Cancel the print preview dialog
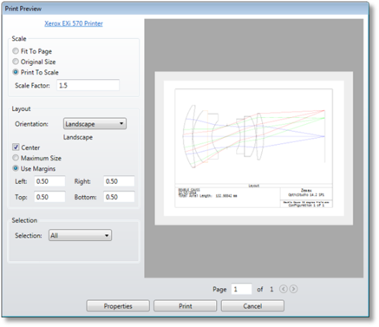Viewport: 379px width, 327px height. click(x=252, y=306)
